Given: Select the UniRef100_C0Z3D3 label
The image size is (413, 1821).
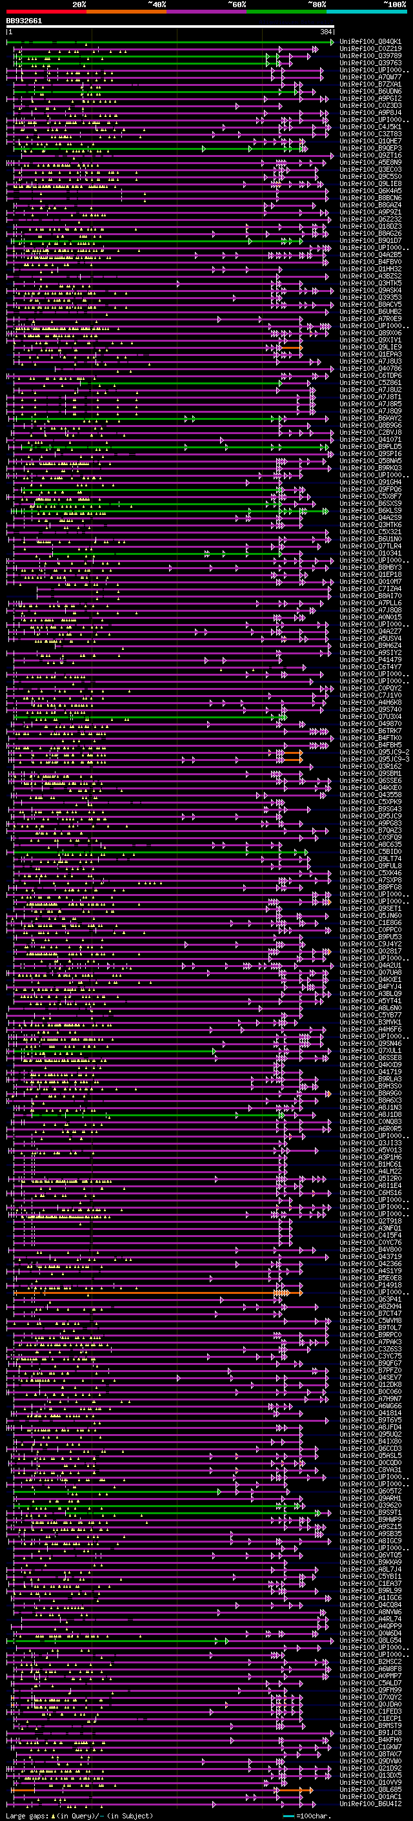Looking at the screenshot, I should pyautogui.click(x=370, y=105).
